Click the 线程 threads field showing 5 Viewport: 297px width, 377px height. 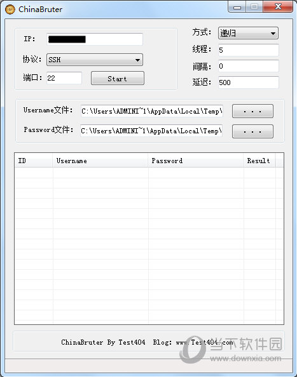click(248, 50)
